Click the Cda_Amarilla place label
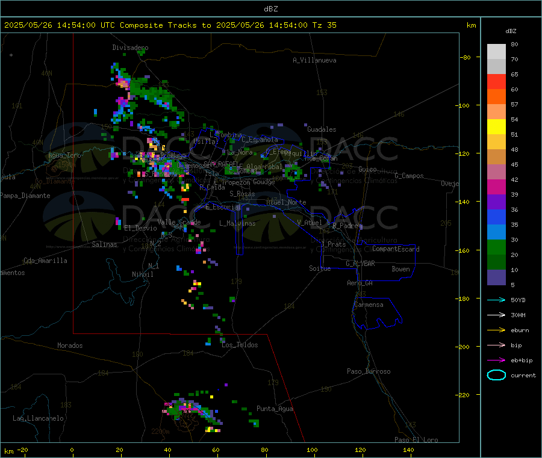 pos(46,261)
